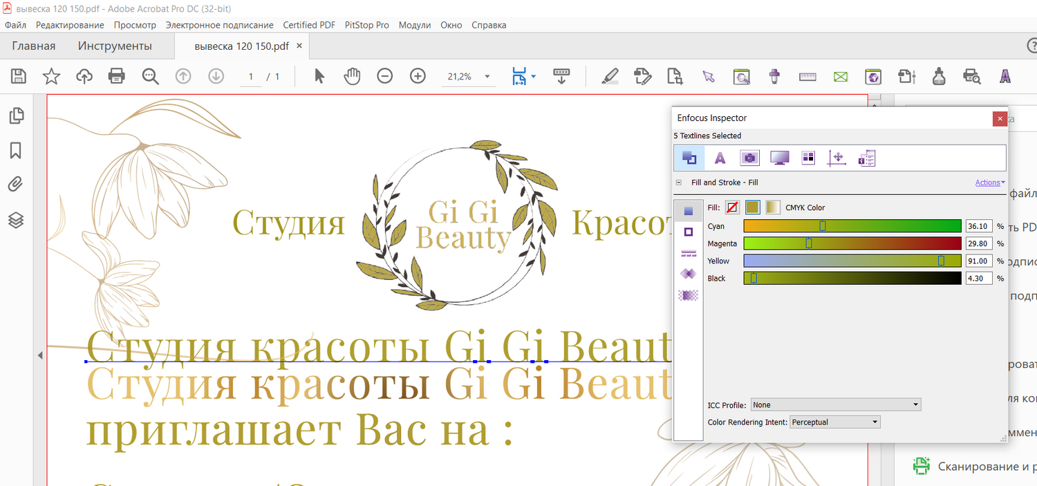Click the Print icon in toolbar

pyautogui.click(x=117, y=76)
